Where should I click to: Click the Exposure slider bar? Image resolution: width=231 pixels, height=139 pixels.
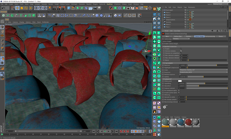[x=208, y=65]
